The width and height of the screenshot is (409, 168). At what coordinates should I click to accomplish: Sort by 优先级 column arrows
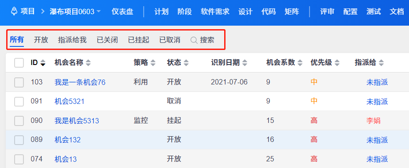pos(337,63)
